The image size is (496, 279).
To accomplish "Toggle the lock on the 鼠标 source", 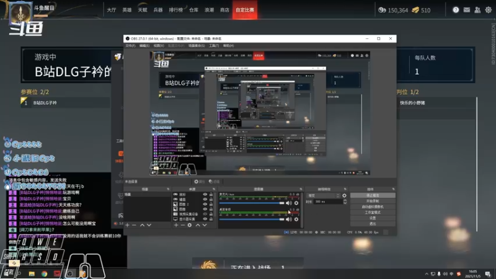I will tap(211, 195).
